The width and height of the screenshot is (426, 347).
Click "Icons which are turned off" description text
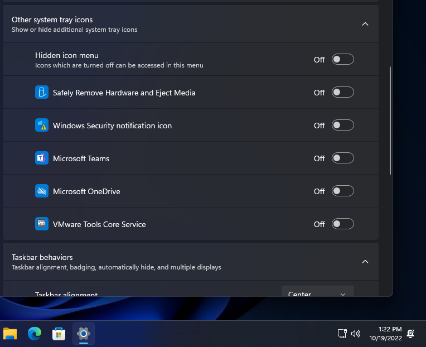[x=119, y=65]
